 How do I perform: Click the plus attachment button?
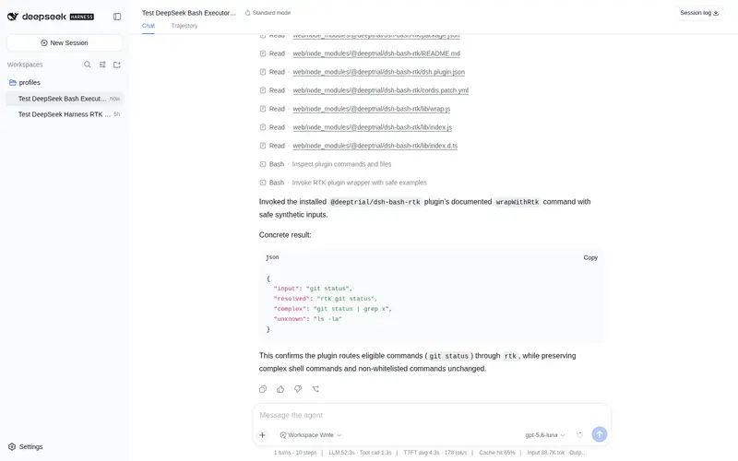click(263, 435)
